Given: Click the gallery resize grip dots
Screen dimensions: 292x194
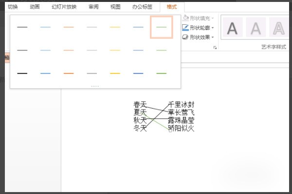Looking at the screenshot, I should pos(95,86).
